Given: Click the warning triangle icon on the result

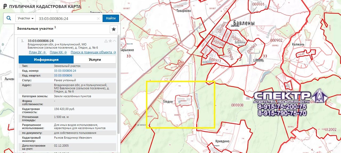Looking at the screenshot, I should tap(106, 41).
